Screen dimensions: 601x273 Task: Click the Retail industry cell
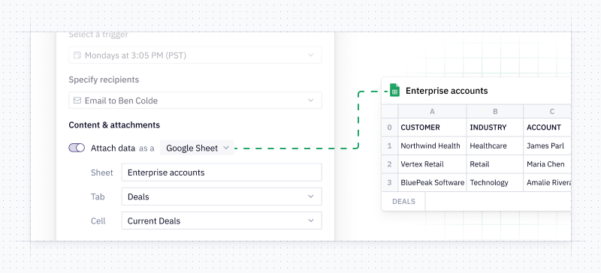pyautogui.click(x=495, y=164)
